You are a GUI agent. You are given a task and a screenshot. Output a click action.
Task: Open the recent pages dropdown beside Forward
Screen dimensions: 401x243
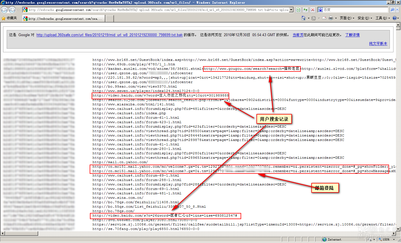click(x=18, y=10)
